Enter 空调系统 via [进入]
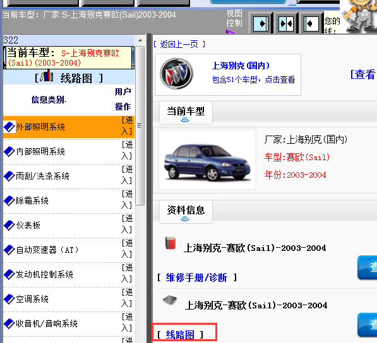Viewport: 377px width, 343px height. [x=127, y=298]
